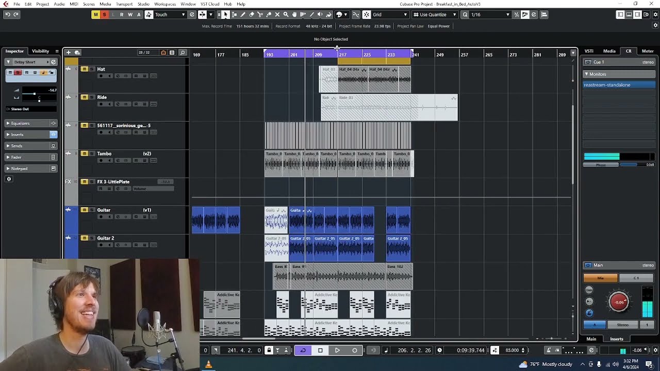Viewport: 660px width, 371px height.
Task: Switch to Inserts tab at panel bottom
Action: point(617,339)
